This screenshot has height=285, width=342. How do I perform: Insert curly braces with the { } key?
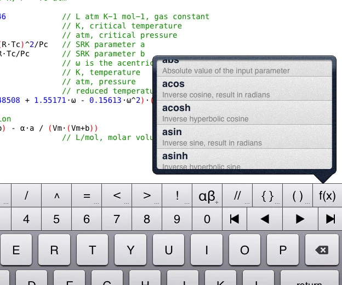point(267,195)
